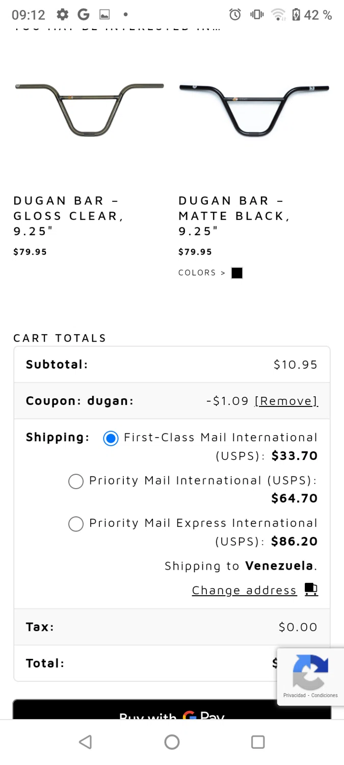Tap Google G icon in status bar

pos(84,15)
